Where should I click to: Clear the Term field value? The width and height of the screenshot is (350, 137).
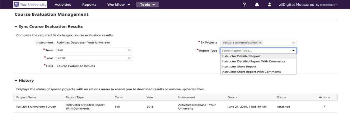coord(129,50)
